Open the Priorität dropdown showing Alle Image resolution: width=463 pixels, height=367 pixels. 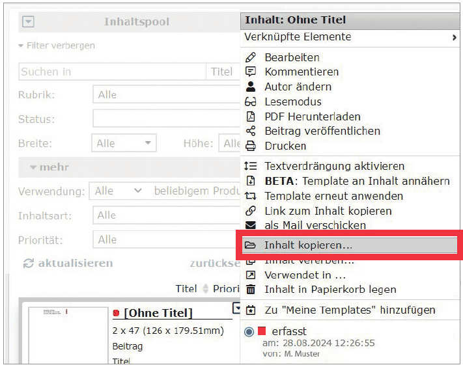(167, 239)
